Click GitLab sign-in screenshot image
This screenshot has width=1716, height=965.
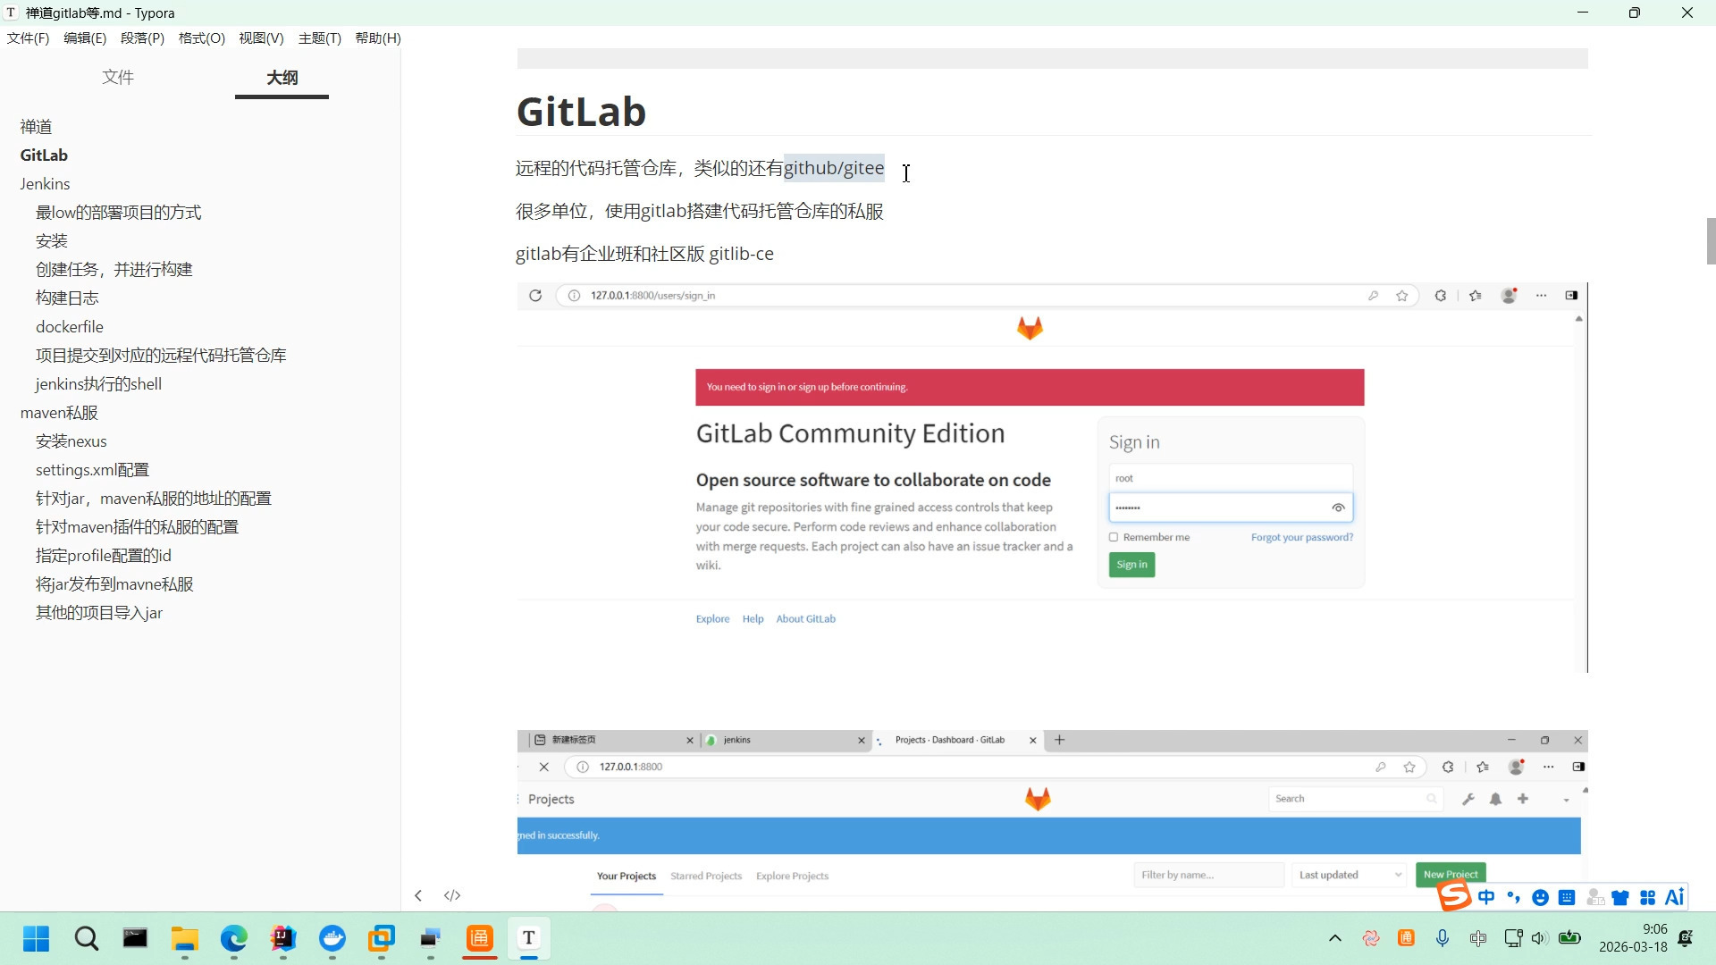[1052, 478]
